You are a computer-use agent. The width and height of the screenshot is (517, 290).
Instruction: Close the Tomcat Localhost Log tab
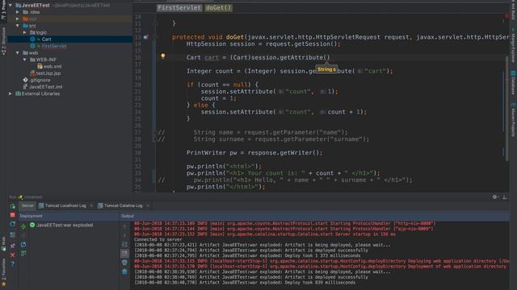point(91,206)
